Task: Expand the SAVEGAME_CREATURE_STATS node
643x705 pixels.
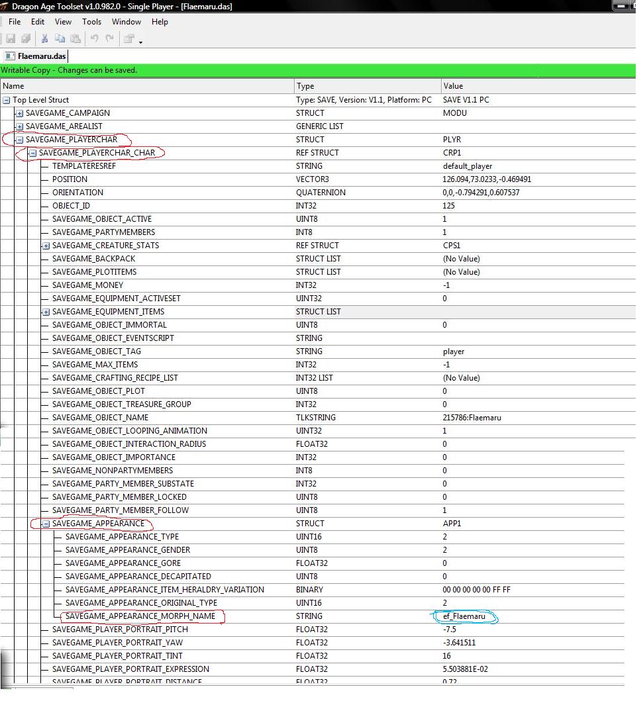Action: [46, 246]
